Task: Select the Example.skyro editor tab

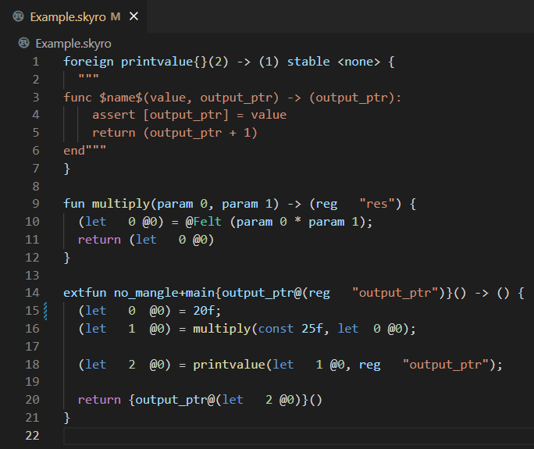Action: coord(73,16)
